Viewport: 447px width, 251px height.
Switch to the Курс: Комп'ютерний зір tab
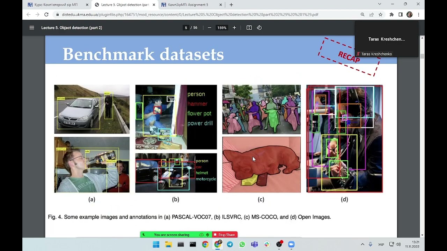[x=56, y=5]
